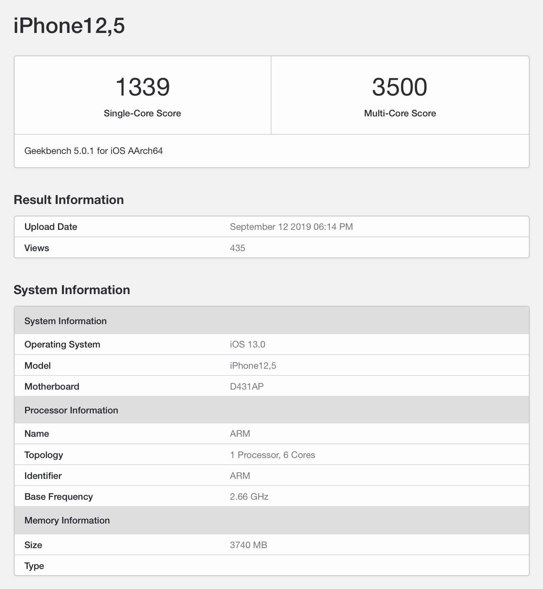Select the 1 Processor, 6 Cores value
The width and height of the screenshot is (543, 589).
(x=273, y=455)
